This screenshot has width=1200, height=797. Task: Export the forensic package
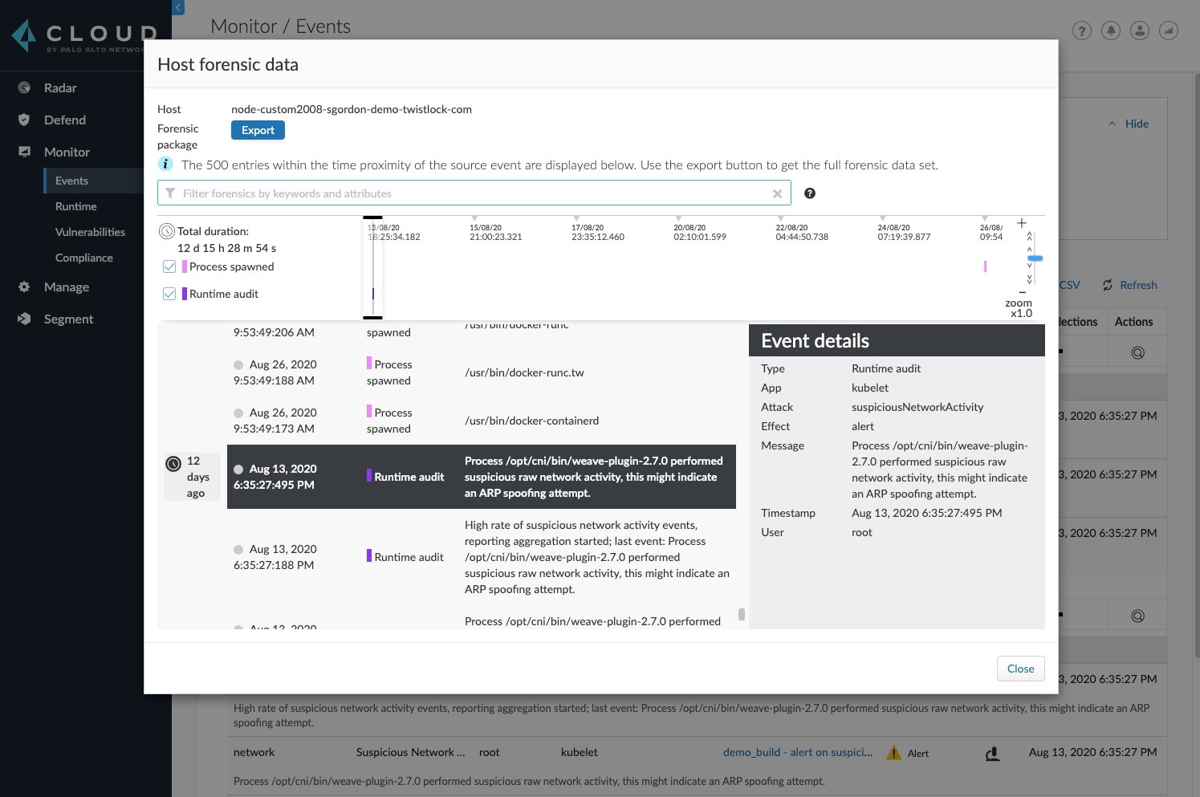coord(258,130)
